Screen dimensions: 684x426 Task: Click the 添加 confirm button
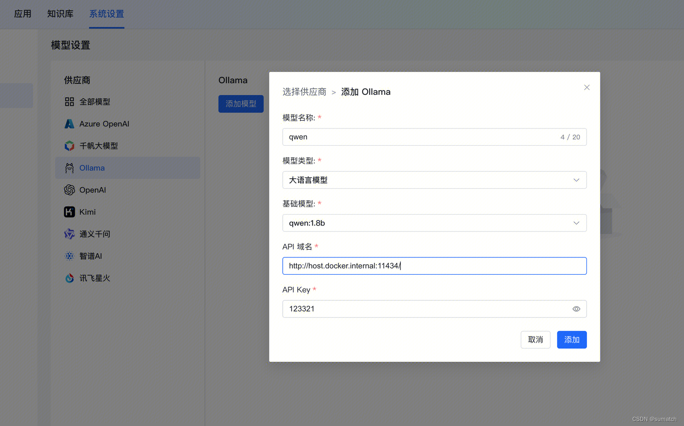(572, 340)
